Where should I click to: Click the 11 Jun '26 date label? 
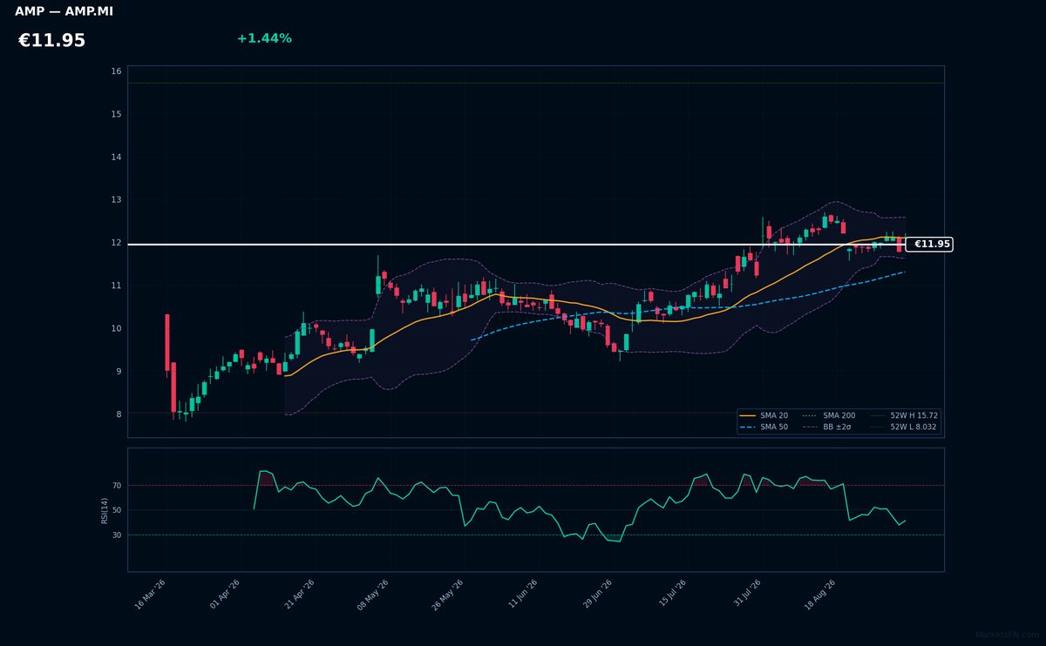(x=523, y=595)
